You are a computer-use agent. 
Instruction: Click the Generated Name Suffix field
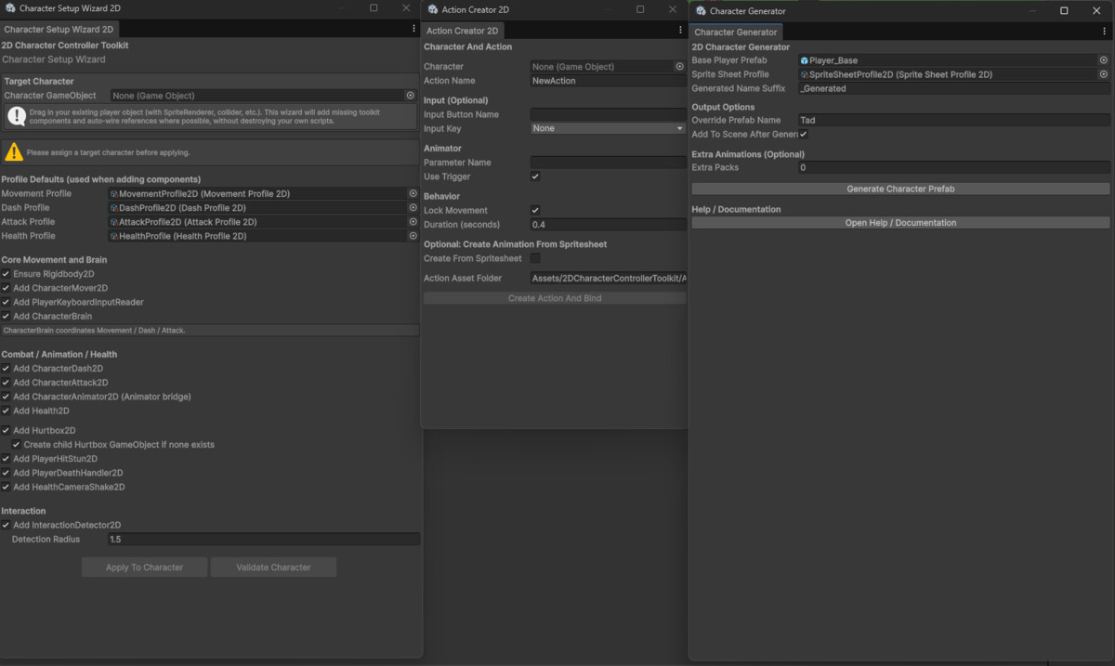coord(954,88)
